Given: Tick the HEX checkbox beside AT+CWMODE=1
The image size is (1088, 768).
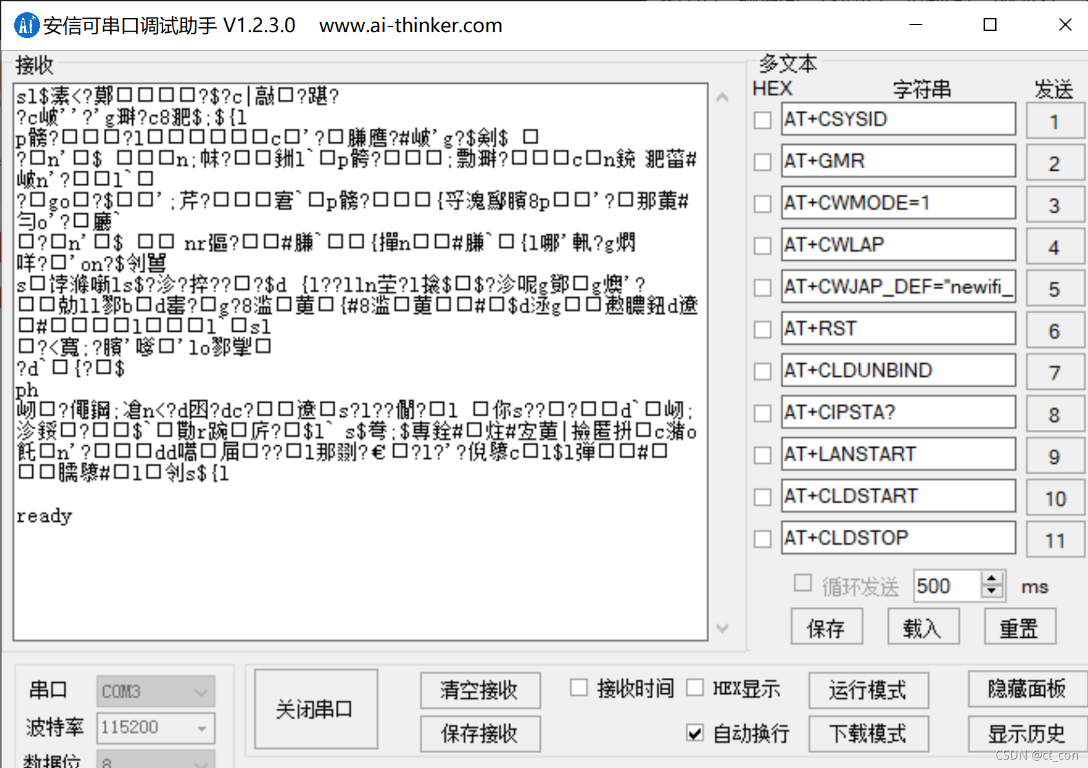Looking at the screenshot, I should 763,204.
